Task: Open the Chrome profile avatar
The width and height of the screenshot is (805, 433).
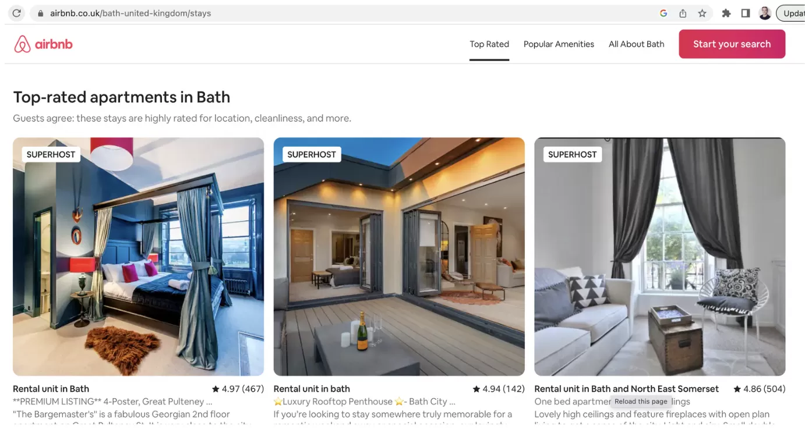Action: coord(765,13)
